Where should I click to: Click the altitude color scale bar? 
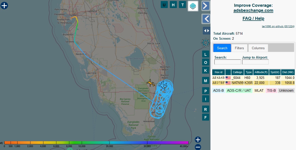click(96, 142)
